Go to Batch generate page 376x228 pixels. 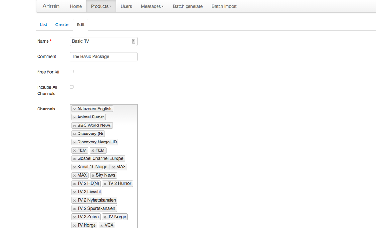tap(188, 6)
